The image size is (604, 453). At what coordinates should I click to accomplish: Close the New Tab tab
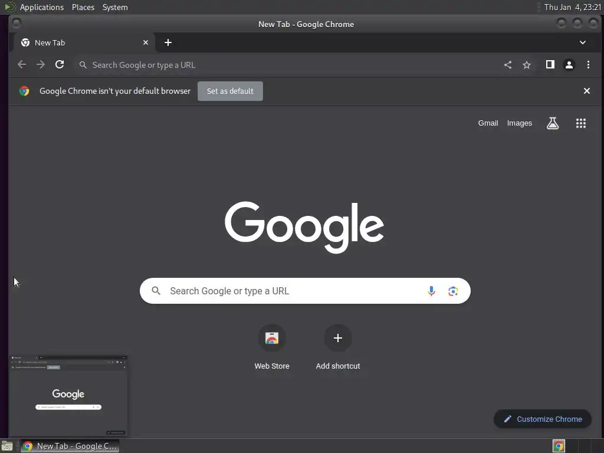146,42
